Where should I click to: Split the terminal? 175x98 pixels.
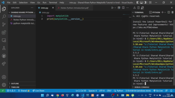[169, 12]
